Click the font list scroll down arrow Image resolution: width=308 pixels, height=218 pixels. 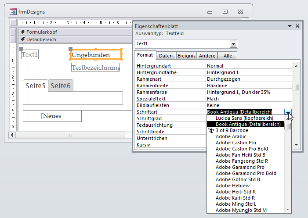point(288,210)
